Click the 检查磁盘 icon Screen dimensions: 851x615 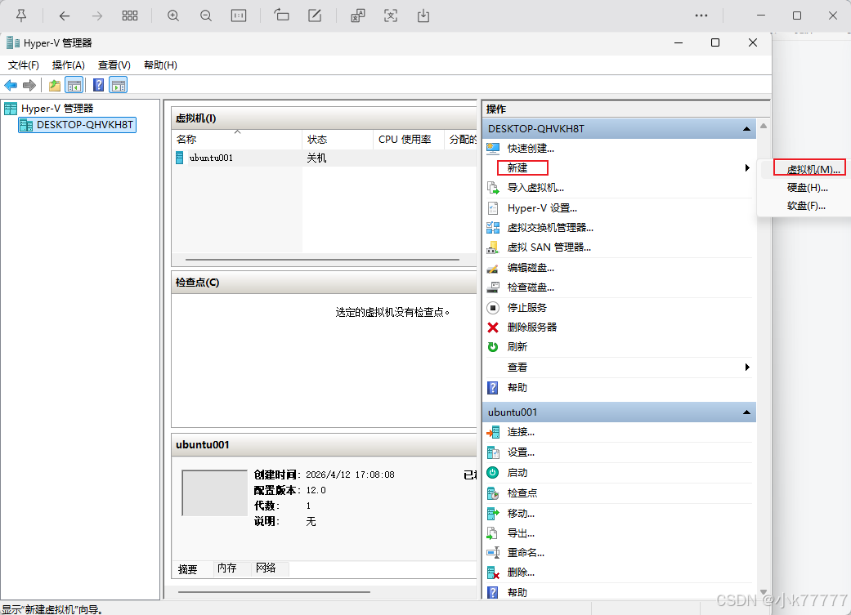click(493, 287)
